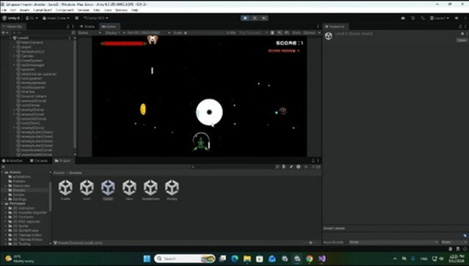This screenshot has width=469, height=266.
Task: Open the Undo History icon
Action: coord(412,18)
